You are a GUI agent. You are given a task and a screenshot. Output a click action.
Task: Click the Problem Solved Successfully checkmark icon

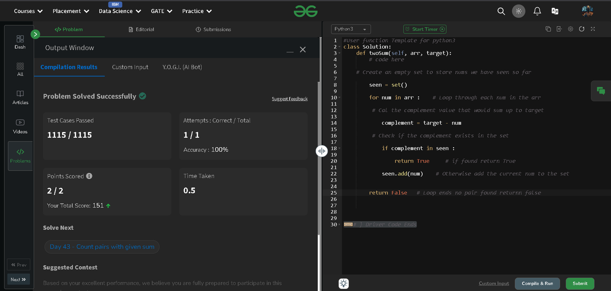coord(143,96)
